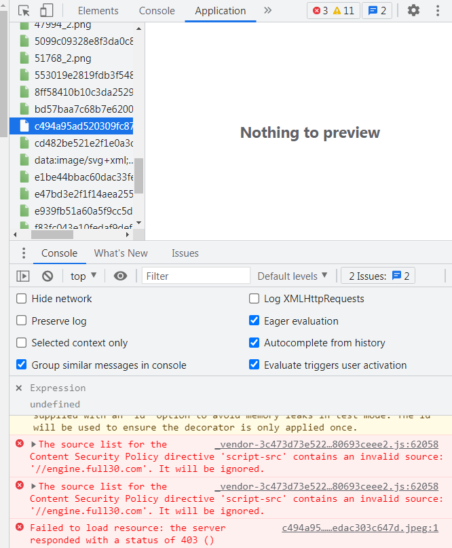This screenshot has height=548, width=452.
Task: Open the three-dot customize DevTools menu
Action: (438, 10)
